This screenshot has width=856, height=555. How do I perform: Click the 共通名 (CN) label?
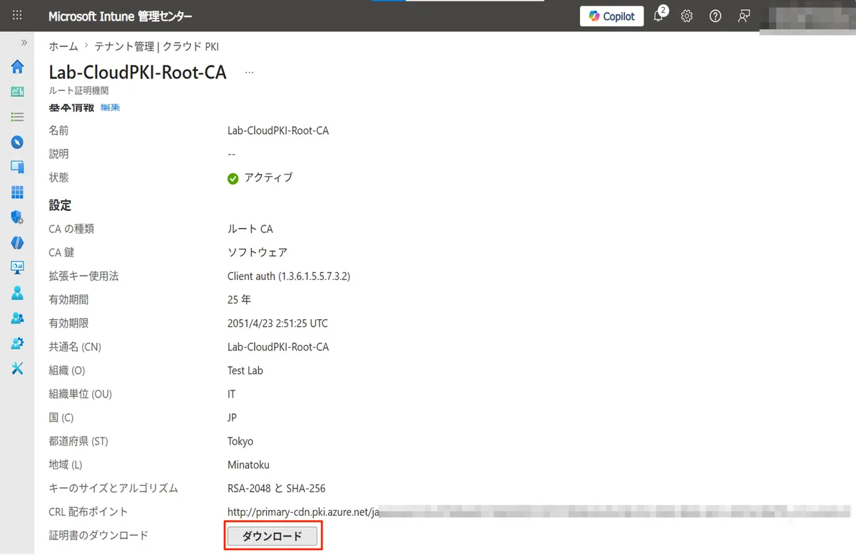click(x=75, y=347)
